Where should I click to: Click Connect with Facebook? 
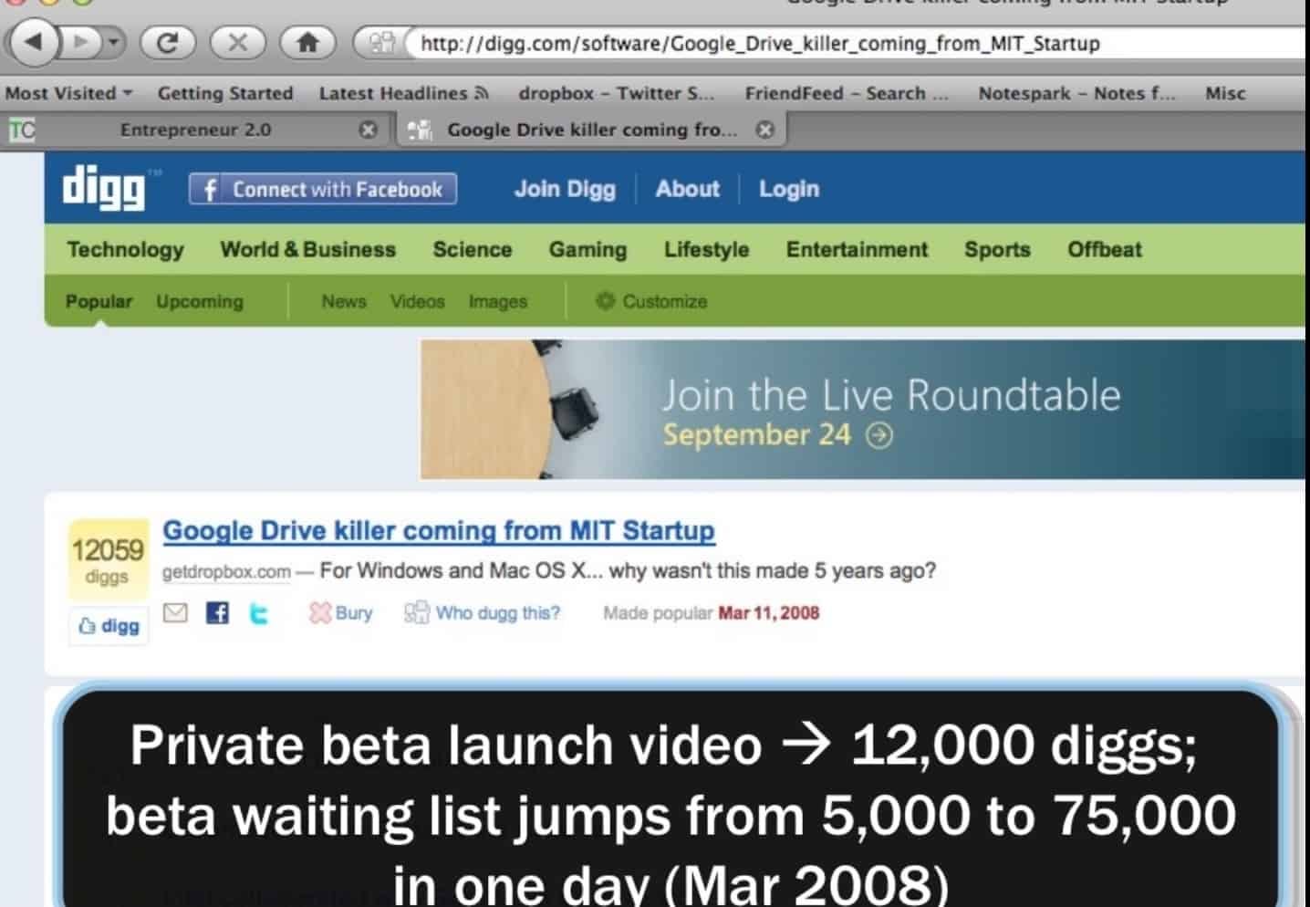[321, 189]
